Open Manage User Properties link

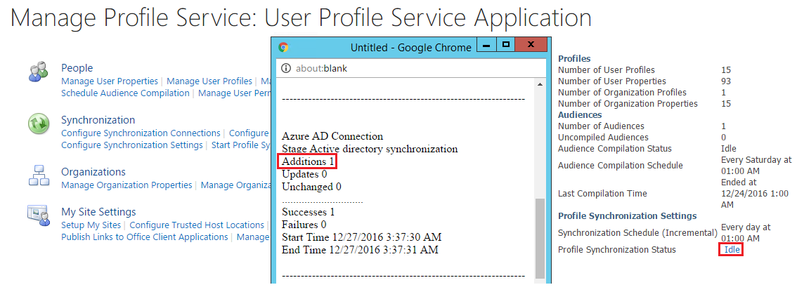tap(110, 81)
